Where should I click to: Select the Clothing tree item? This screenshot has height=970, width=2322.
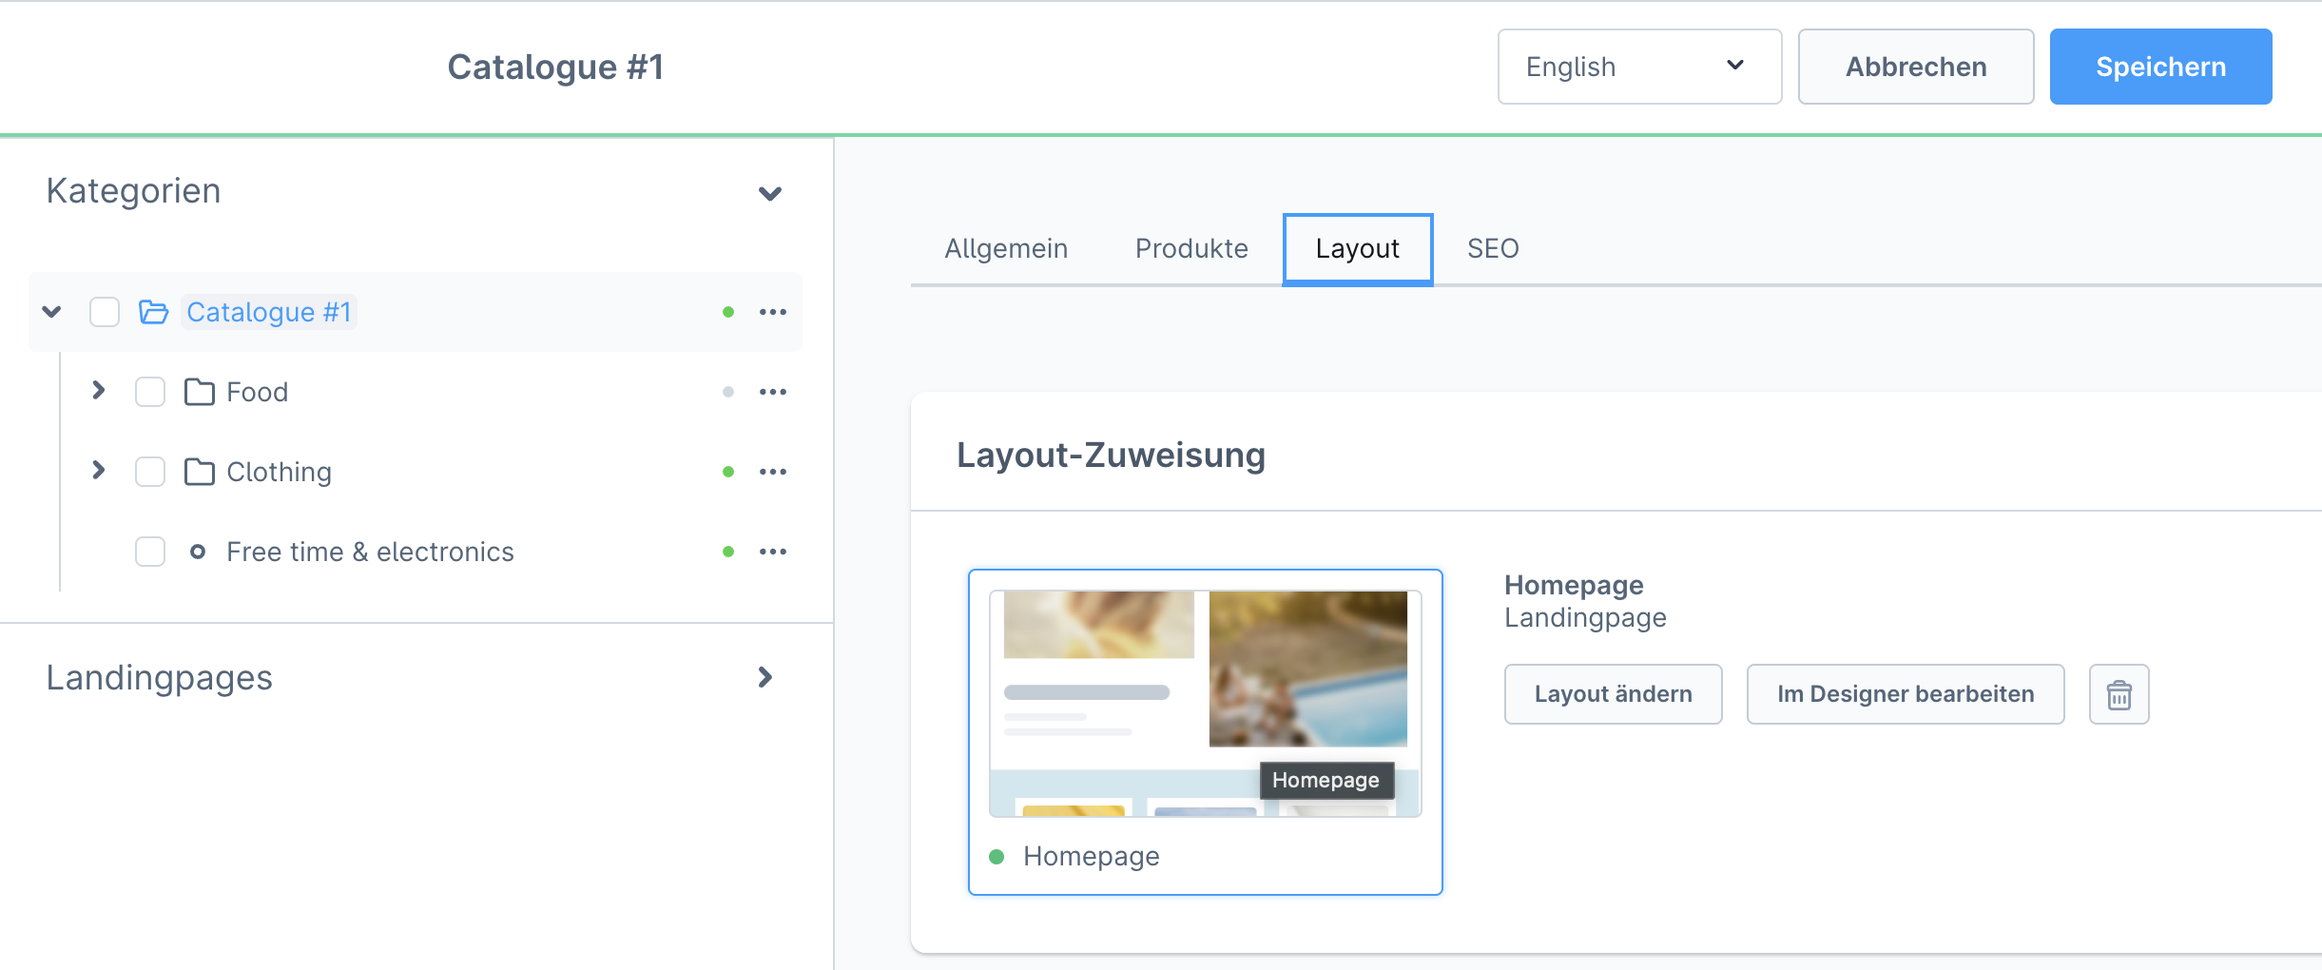[279, 472]
